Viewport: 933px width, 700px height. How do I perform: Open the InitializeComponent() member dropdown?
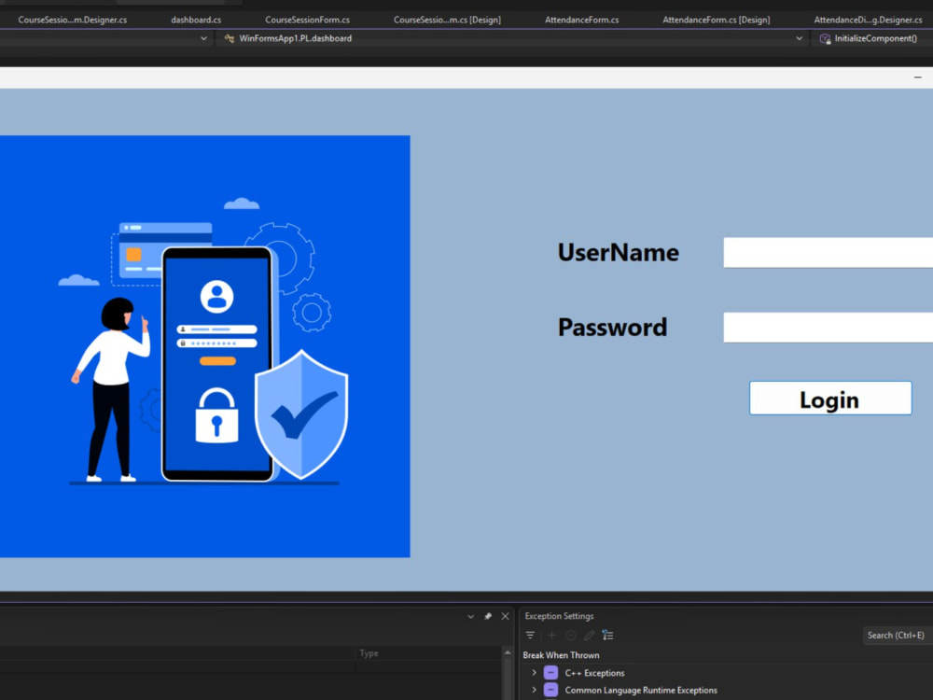(x=875, y=38)
